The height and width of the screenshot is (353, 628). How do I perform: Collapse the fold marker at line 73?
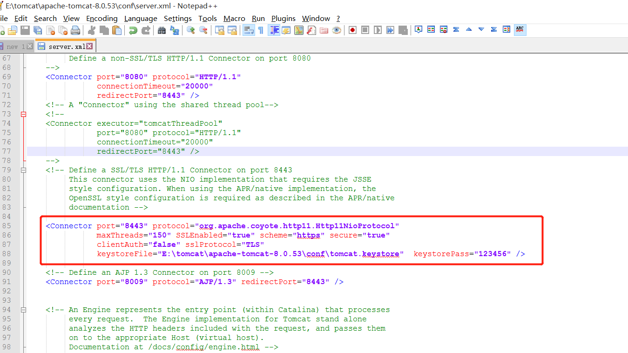click(x=24, y=114)
